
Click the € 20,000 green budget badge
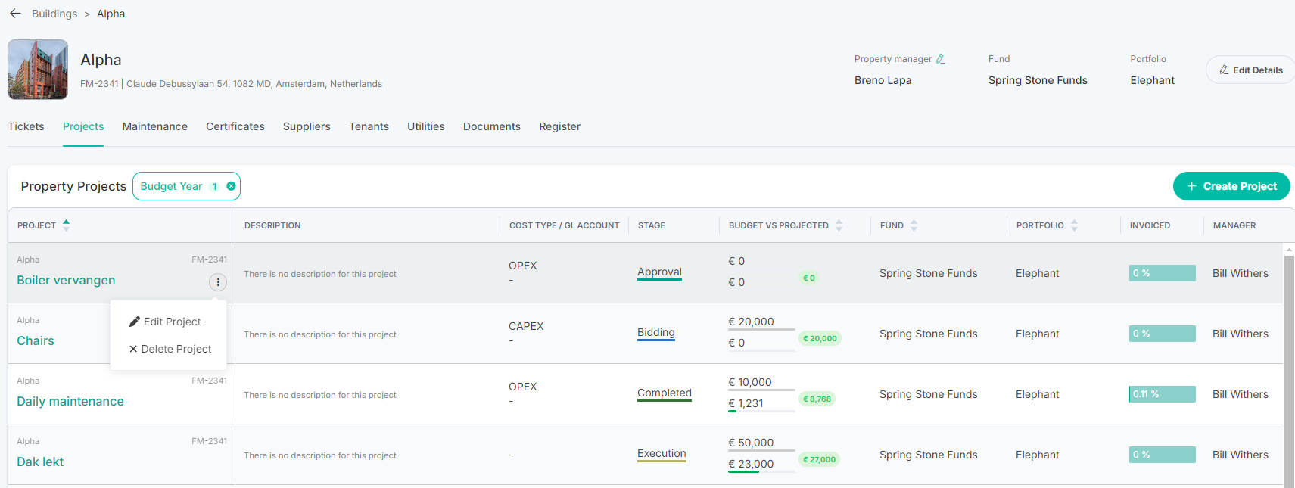[x=820, y=338]
